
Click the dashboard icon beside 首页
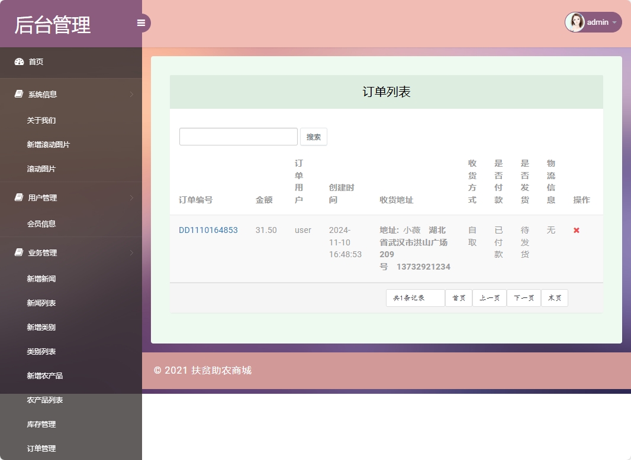(x=19, y=61)
